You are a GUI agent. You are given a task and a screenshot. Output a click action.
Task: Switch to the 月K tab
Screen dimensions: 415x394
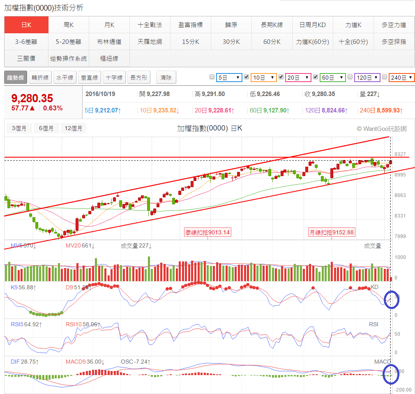click(108, 25)
